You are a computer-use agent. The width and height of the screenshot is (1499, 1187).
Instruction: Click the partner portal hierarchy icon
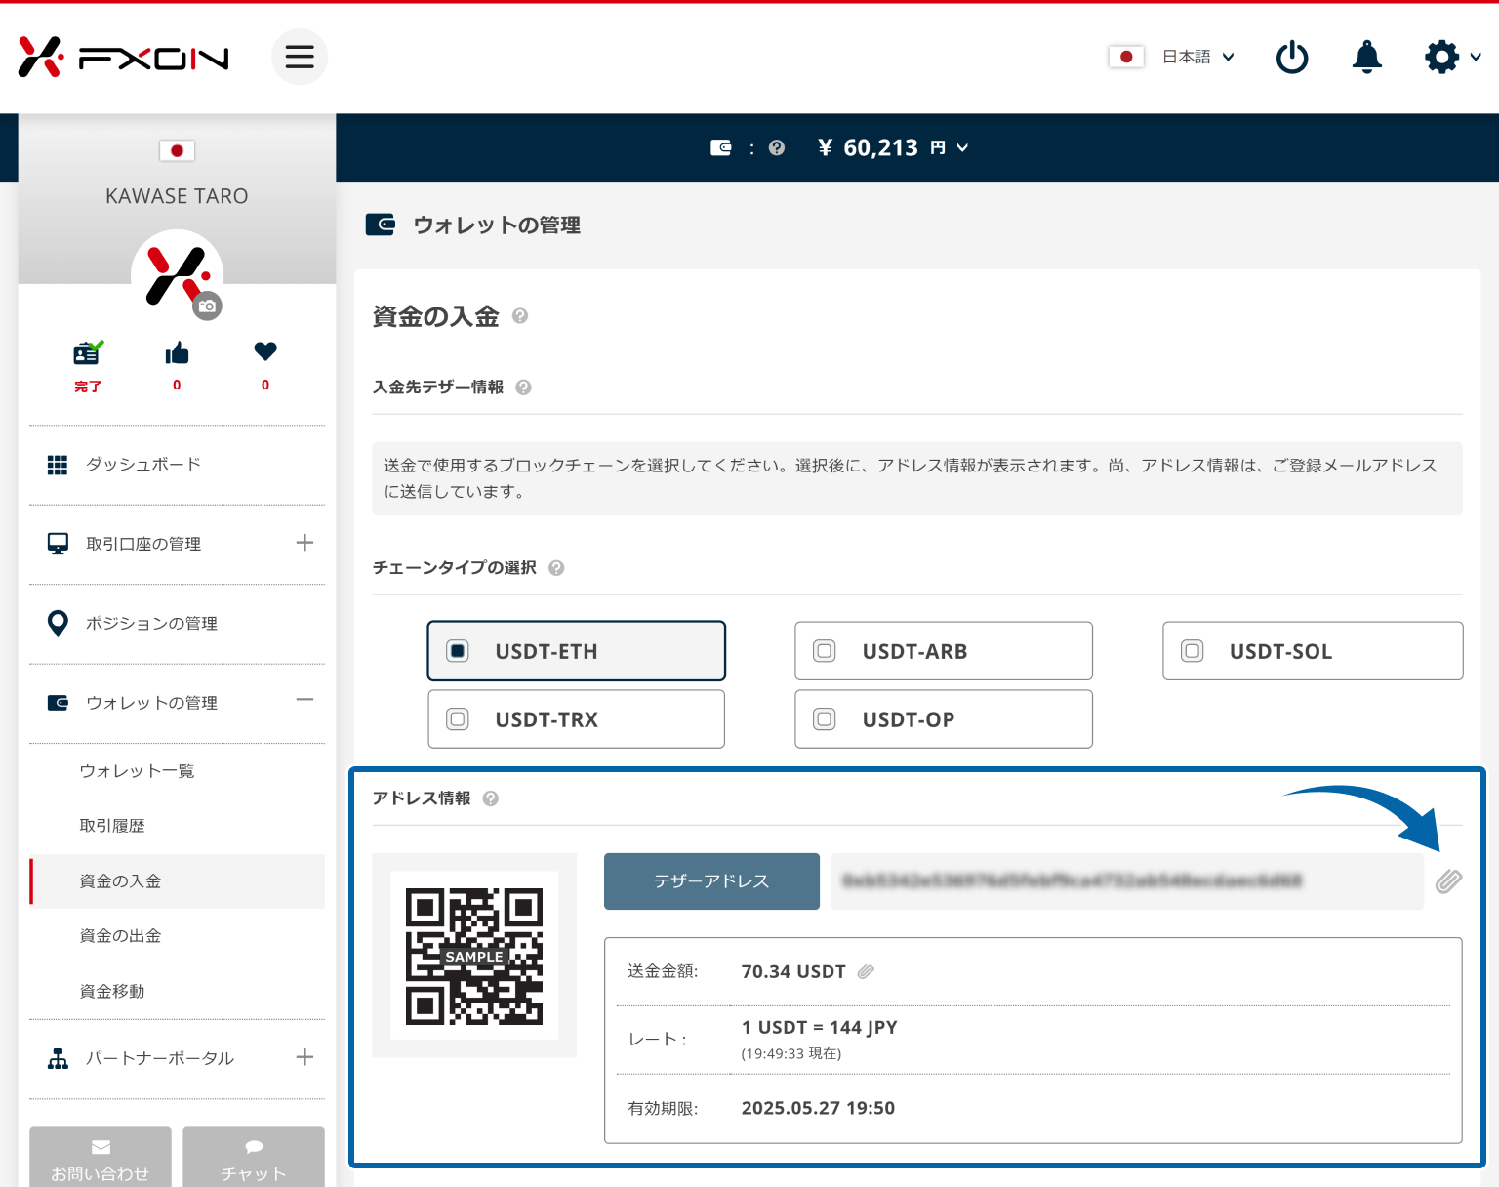[x=58, y=1058]
